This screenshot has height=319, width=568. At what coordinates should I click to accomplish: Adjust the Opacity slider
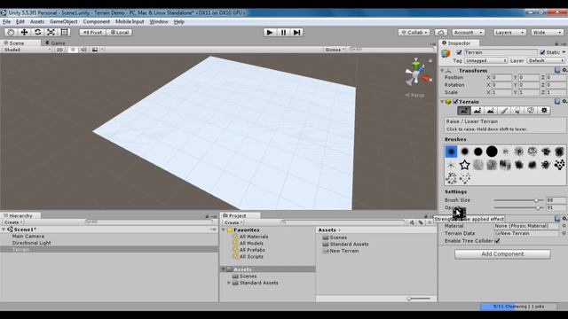tap(518, 207)
